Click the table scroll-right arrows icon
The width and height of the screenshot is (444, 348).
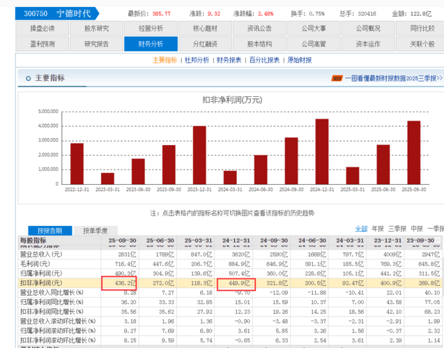click(438, 241)
